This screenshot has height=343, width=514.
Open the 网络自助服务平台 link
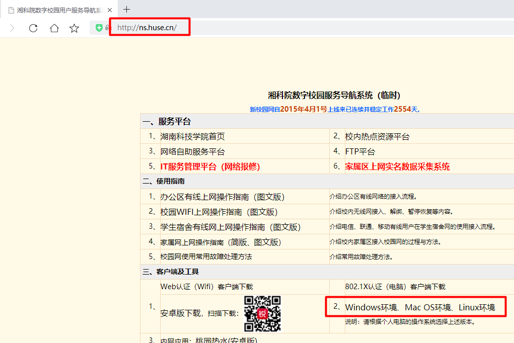click(x=192, y=152)
